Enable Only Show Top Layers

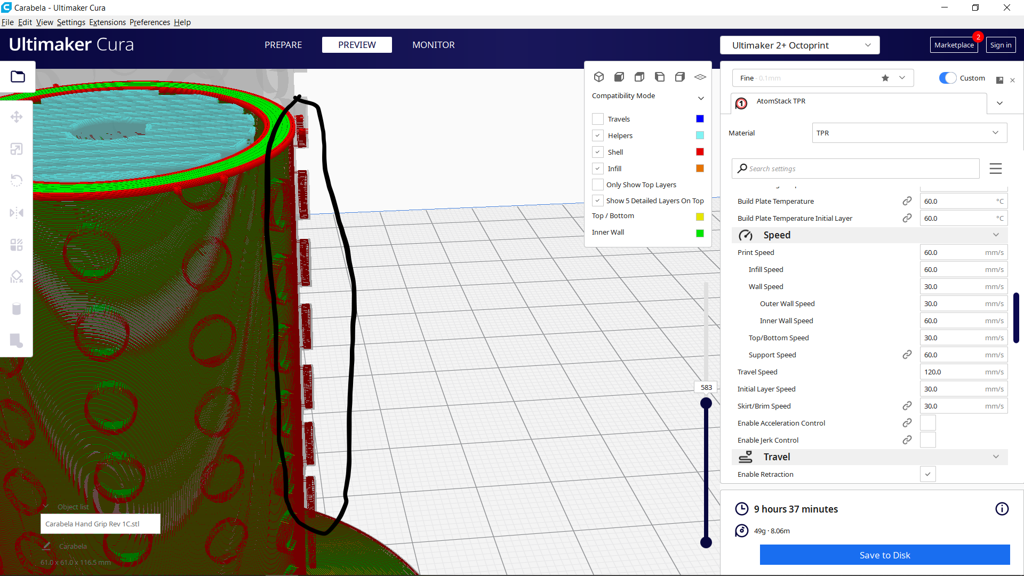click(598, 185)
